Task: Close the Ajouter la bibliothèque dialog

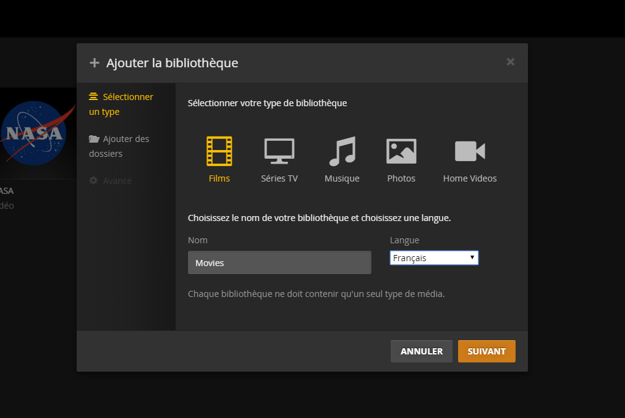Action: 510,62
